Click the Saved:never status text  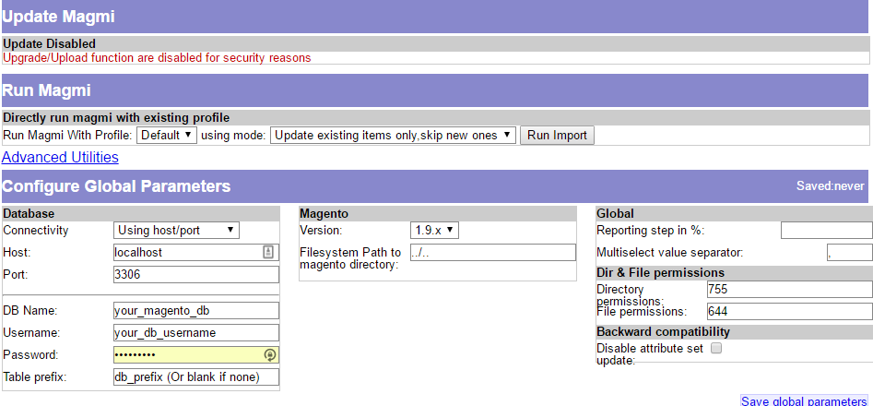pos(830,186)
